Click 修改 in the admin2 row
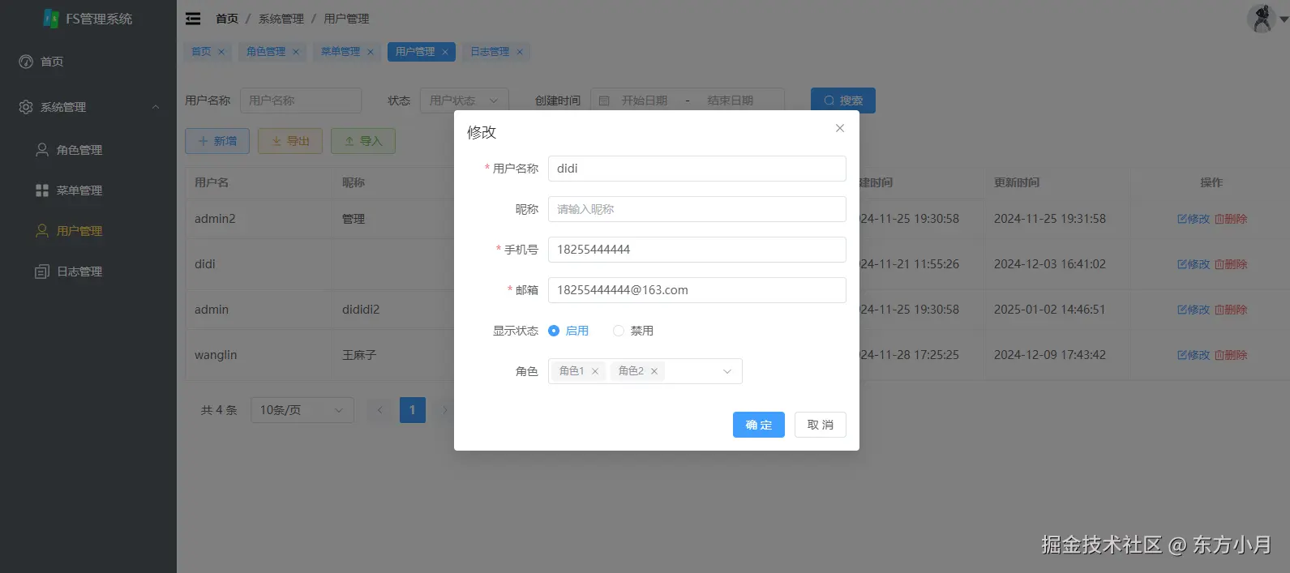Screen dimensions: 1290x573 point(1194,219)
